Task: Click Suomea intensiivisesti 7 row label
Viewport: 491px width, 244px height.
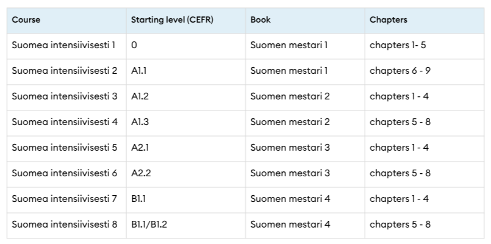Action: point(64,199)
